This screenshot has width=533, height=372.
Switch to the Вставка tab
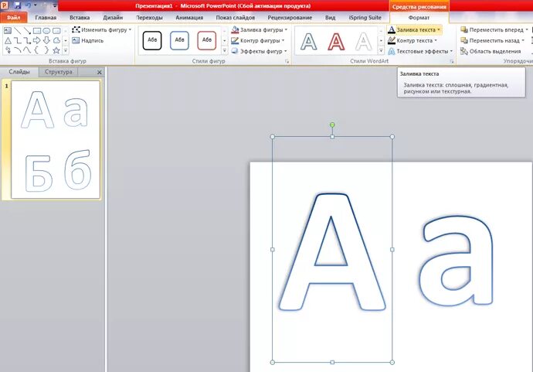pos(80,17)
